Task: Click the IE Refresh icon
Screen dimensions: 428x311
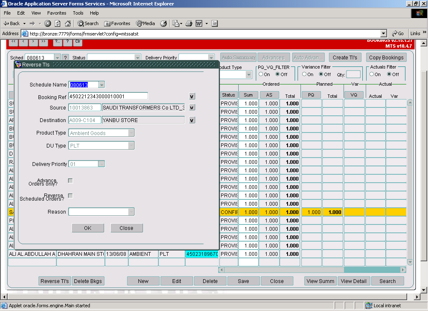Action: tap(58, 23)
